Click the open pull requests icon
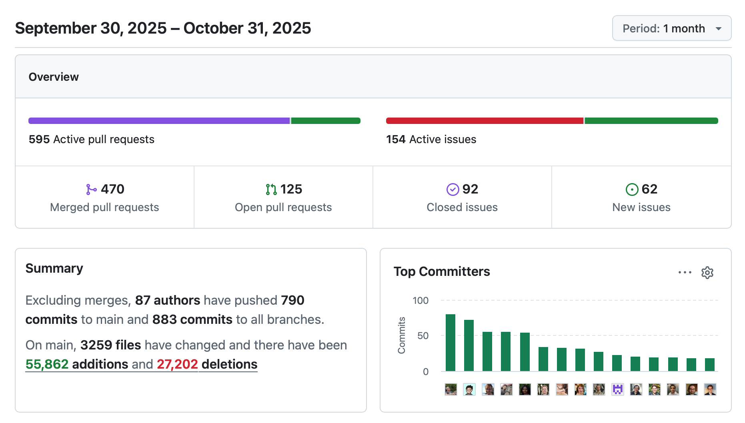 pyautogui.click(x=271, y=190)
